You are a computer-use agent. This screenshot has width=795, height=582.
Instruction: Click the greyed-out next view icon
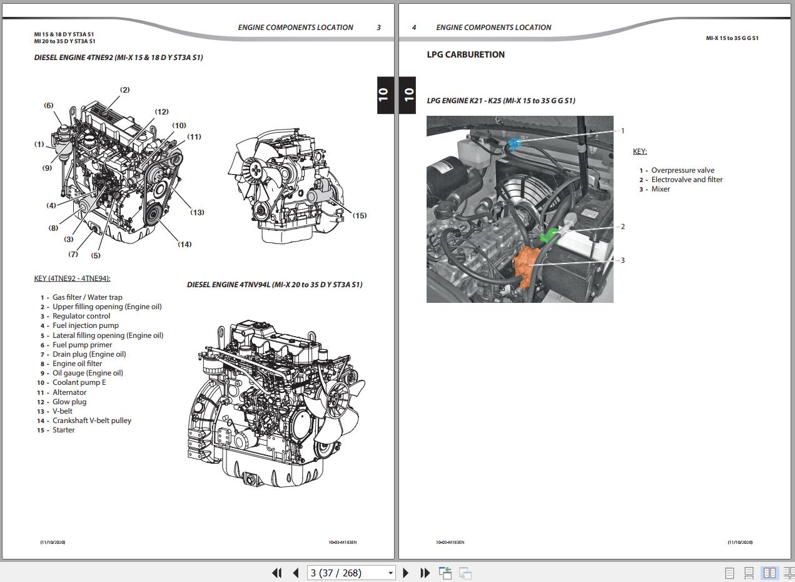click(465, 573)
